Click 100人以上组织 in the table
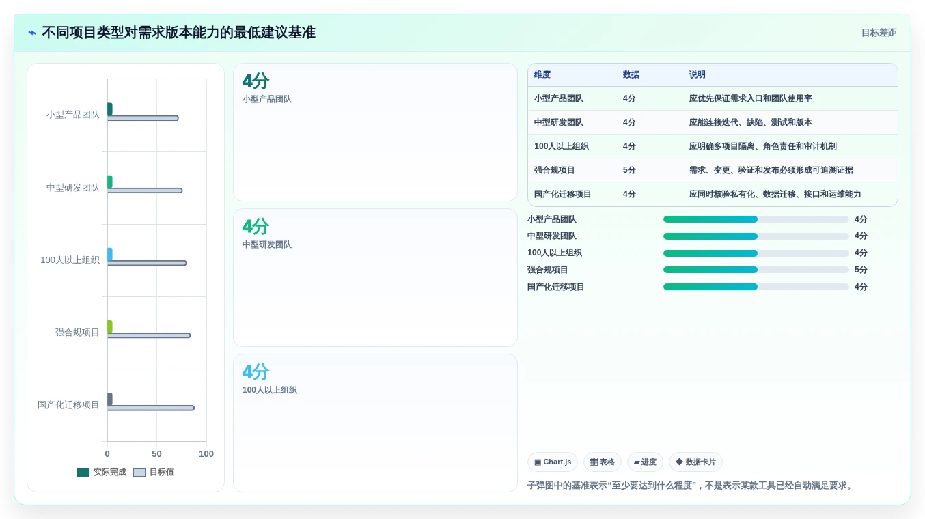The width and height of the screenshot is (925, 519). coord(562,146)
